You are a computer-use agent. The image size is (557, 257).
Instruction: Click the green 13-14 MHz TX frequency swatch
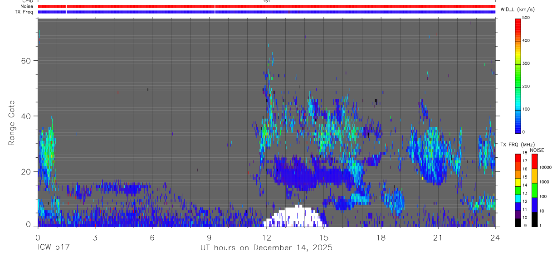(x=518, y=190)
